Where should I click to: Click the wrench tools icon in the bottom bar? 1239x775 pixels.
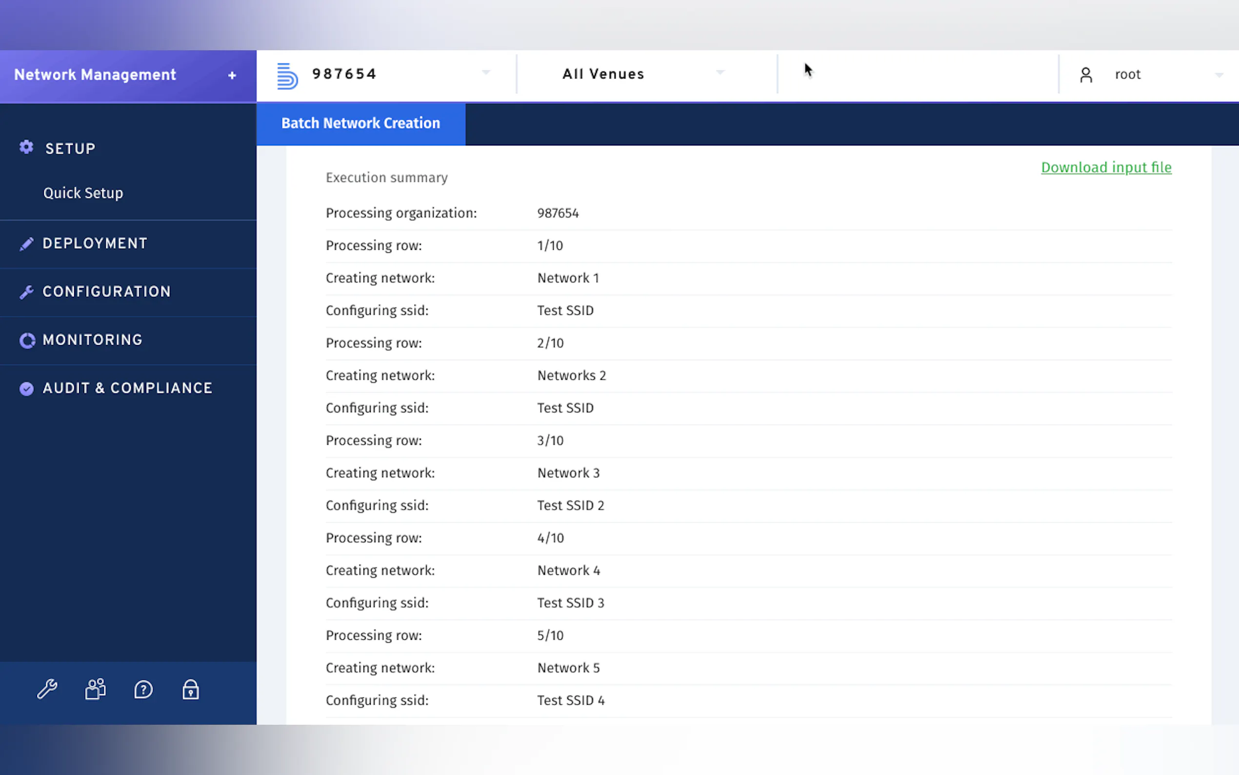pyautogui.click(x=47, y=690)
